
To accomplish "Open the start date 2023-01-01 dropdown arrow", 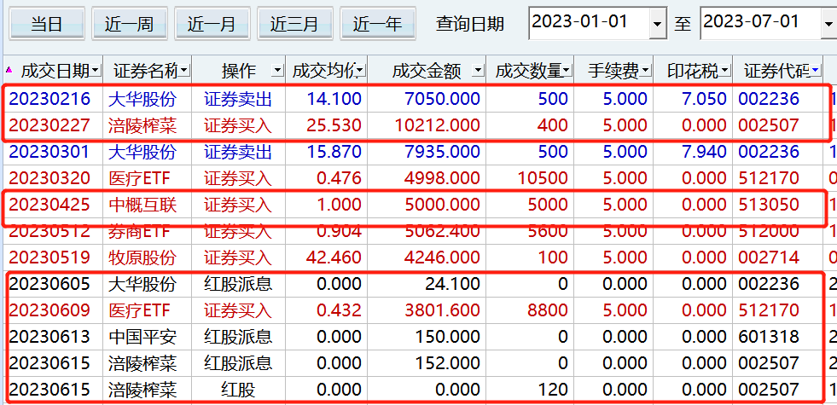I will (657, 24).
